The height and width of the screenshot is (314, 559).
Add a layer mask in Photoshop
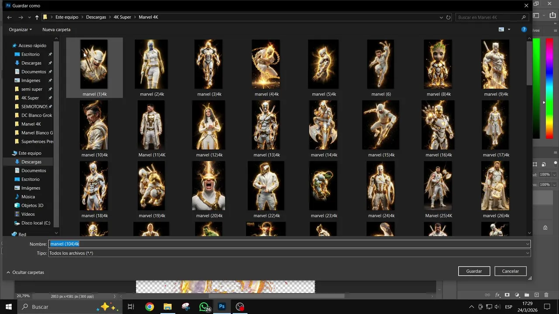click(507, 295)
